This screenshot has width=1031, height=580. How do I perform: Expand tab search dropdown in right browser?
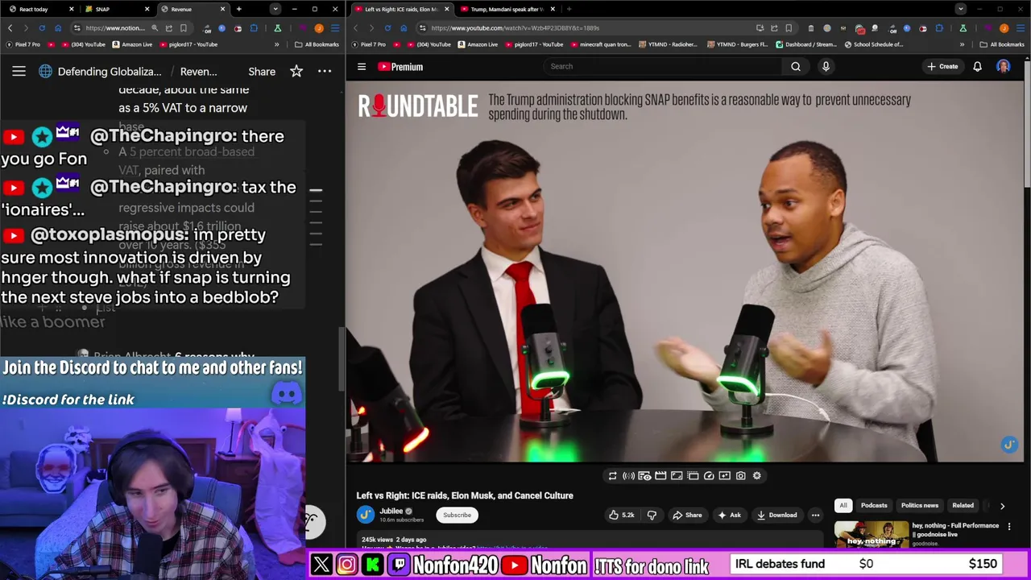(960, 9)
